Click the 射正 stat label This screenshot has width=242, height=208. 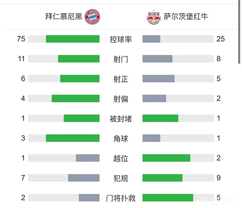[121, 79]
